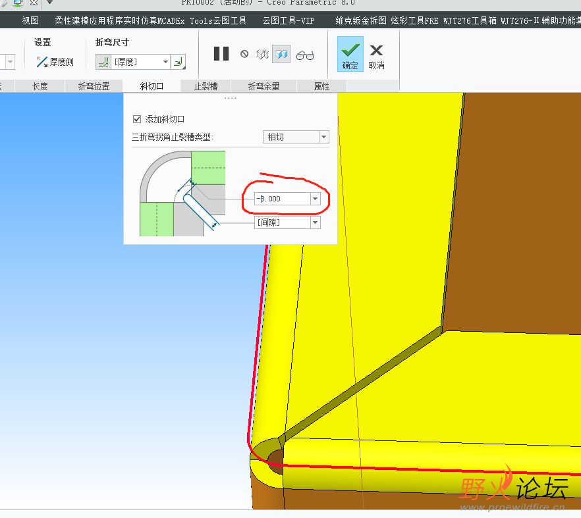581x518 pixels.
Task: Open the [间隙] gap dropdown
Action: (x=316, y=222)
